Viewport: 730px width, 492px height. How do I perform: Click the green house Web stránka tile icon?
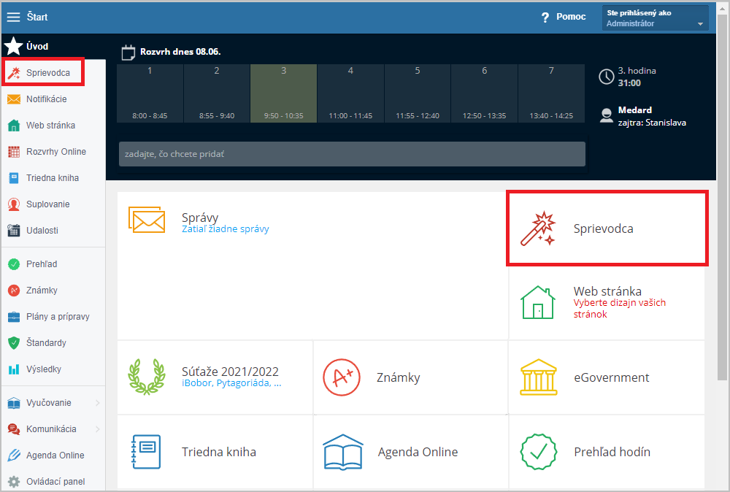tap(538, 302)
